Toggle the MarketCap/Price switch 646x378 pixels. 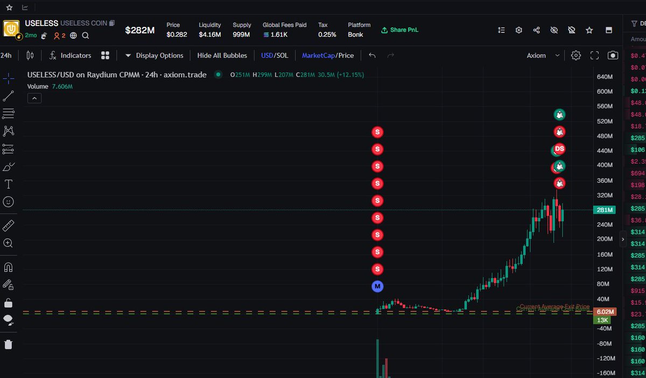(328, 55)
